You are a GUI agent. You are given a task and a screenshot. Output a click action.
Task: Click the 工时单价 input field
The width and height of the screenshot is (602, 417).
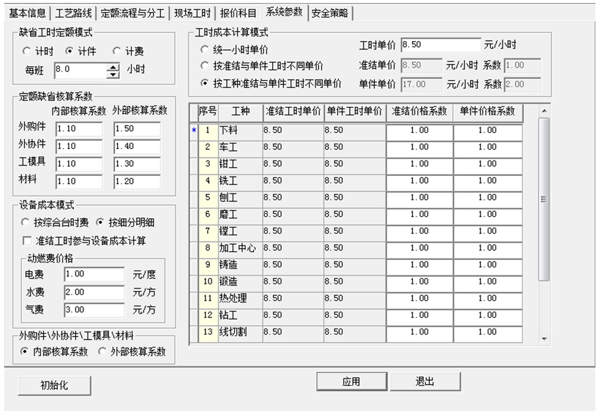(x=441, y=45)
